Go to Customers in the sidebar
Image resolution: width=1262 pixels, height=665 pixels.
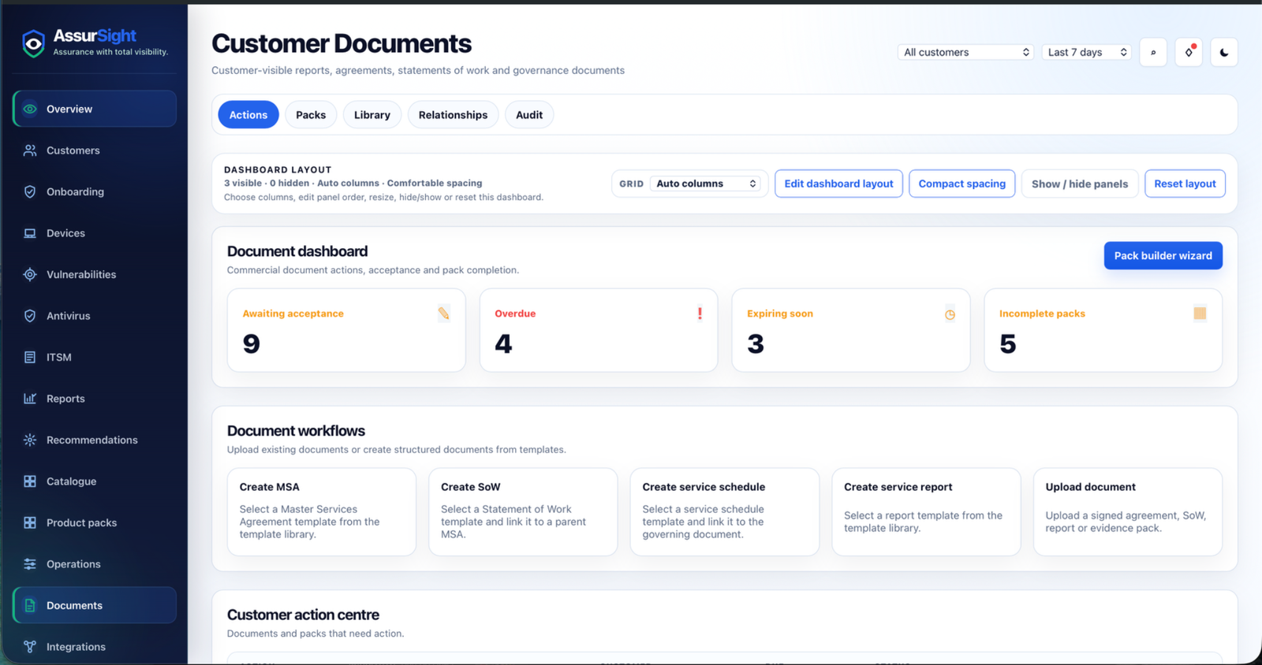[95, 150]
